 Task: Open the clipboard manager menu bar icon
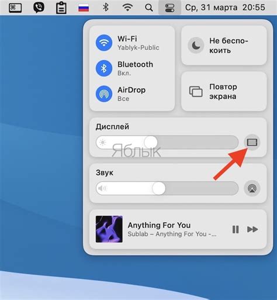click(61, 8)
